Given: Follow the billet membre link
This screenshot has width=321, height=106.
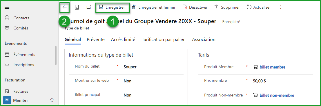Looking at the screenshot, I should coord(273,67).
